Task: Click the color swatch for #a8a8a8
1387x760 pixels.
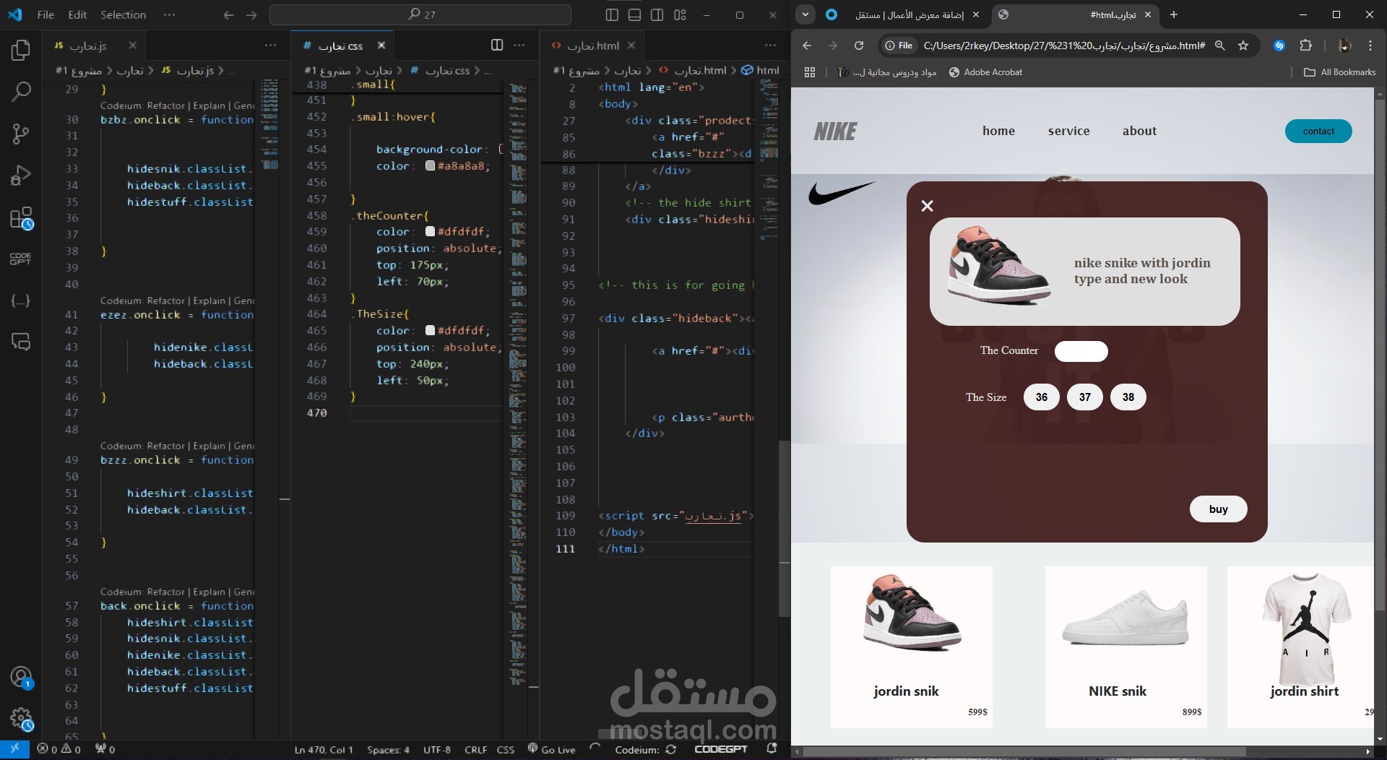Action: (430, 166)
